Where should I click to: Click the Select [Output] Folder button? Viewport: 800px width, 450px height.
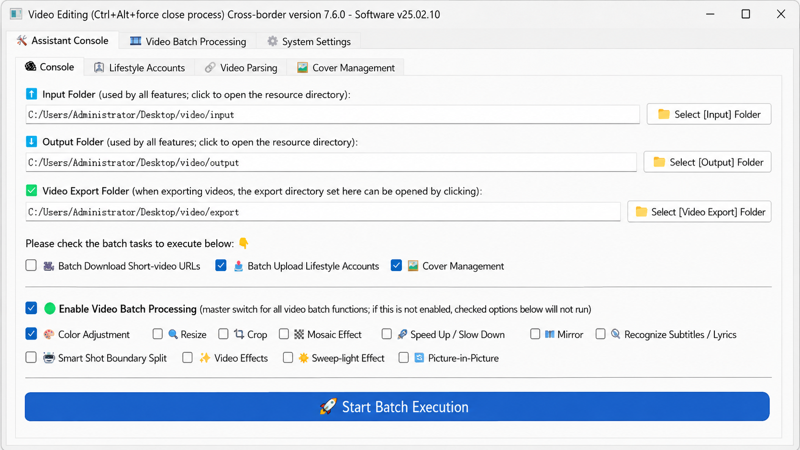pos(708,162)
